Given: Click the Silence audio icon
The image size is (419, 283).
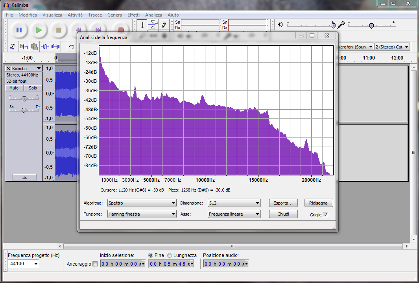Looking at the screenshot, I should pos(55,47).
